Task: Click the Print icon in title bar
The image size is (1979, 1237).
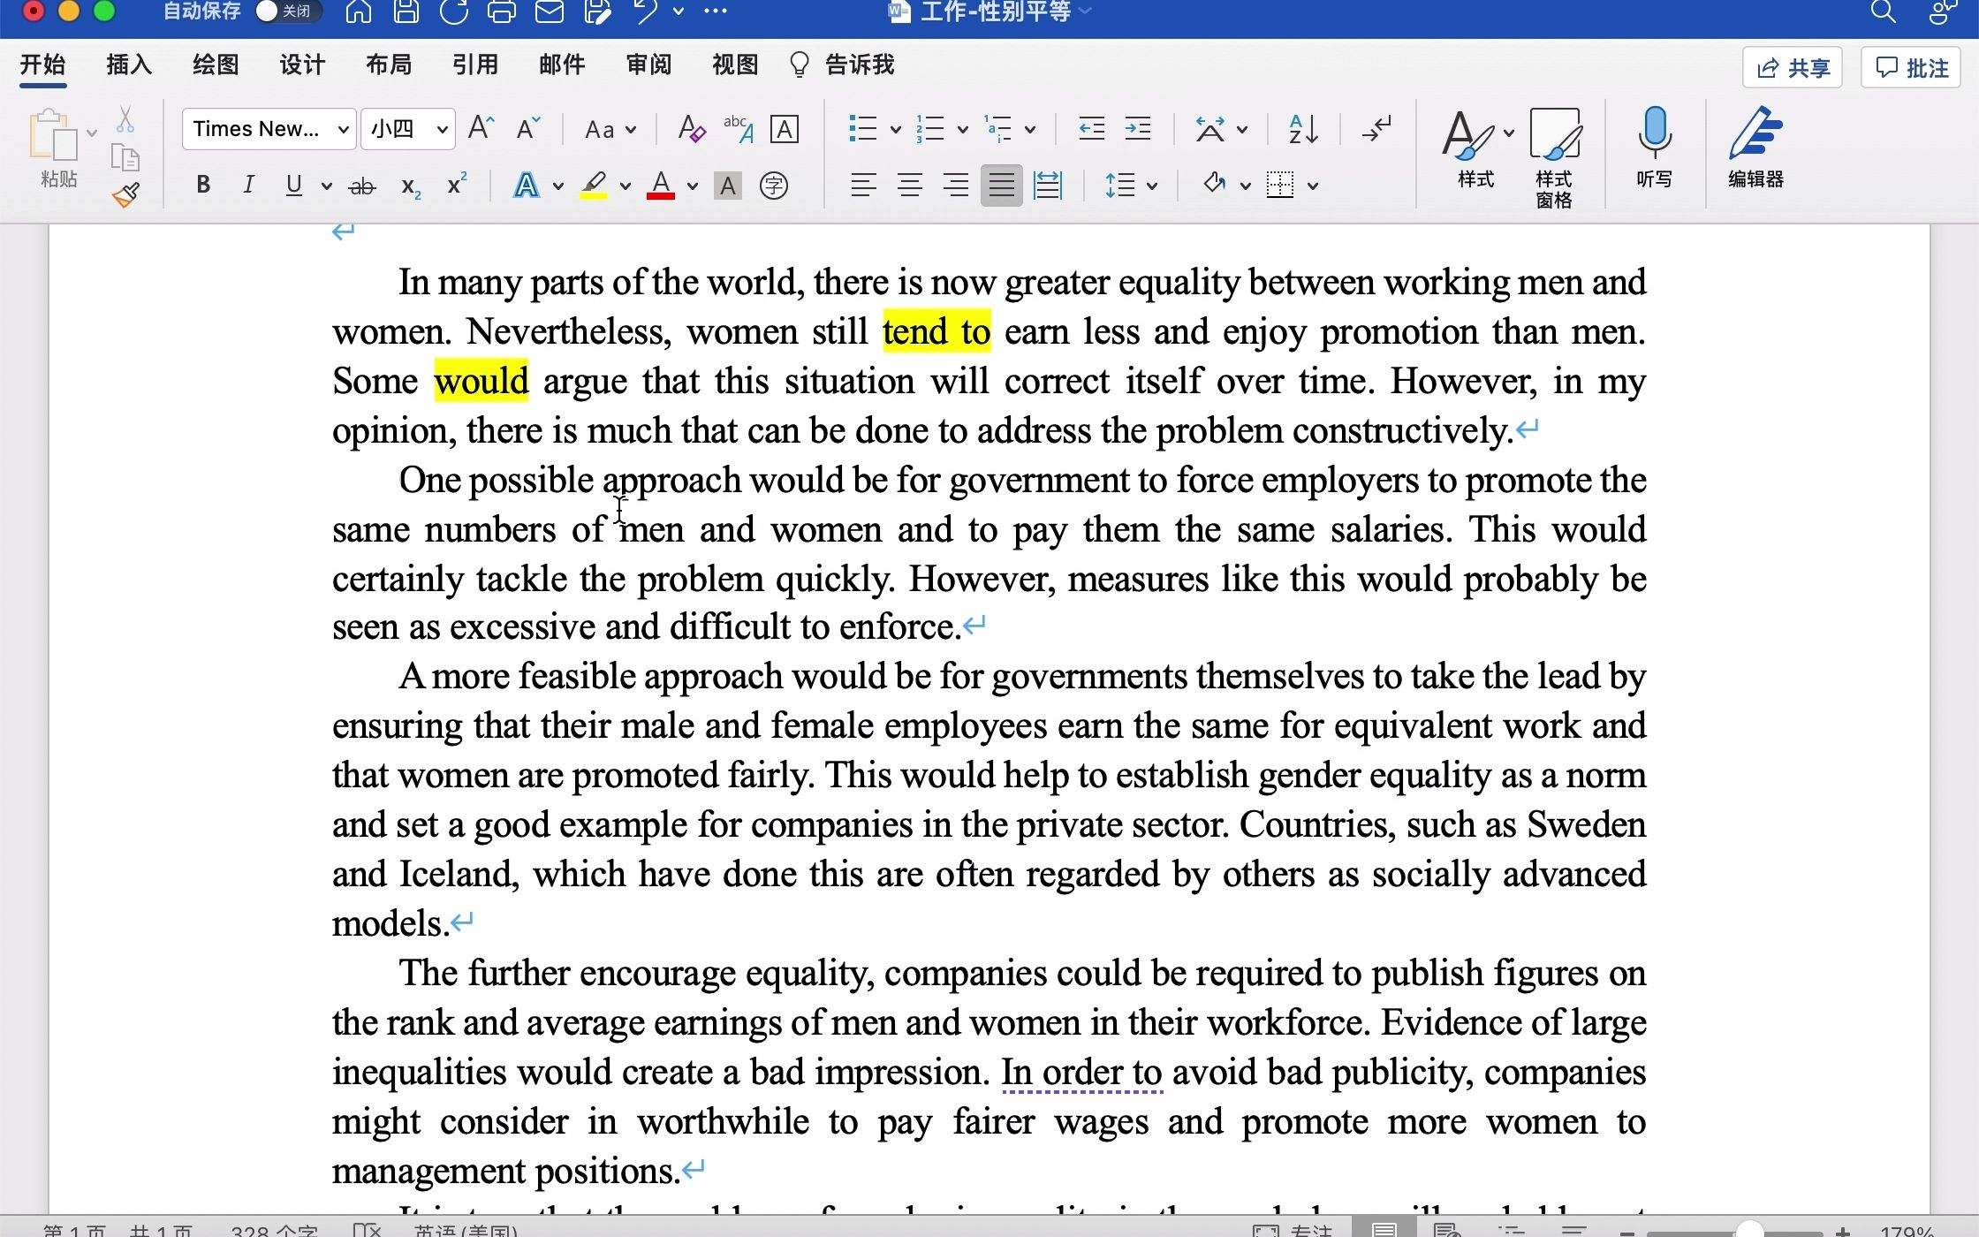Action: click(x=501, y=11)
